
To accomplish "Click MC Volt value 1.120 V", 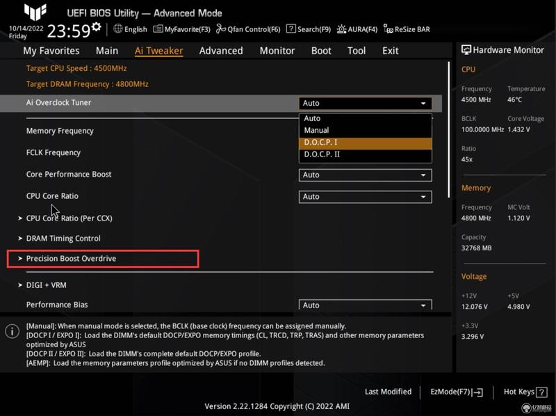I will click(518, 218).
